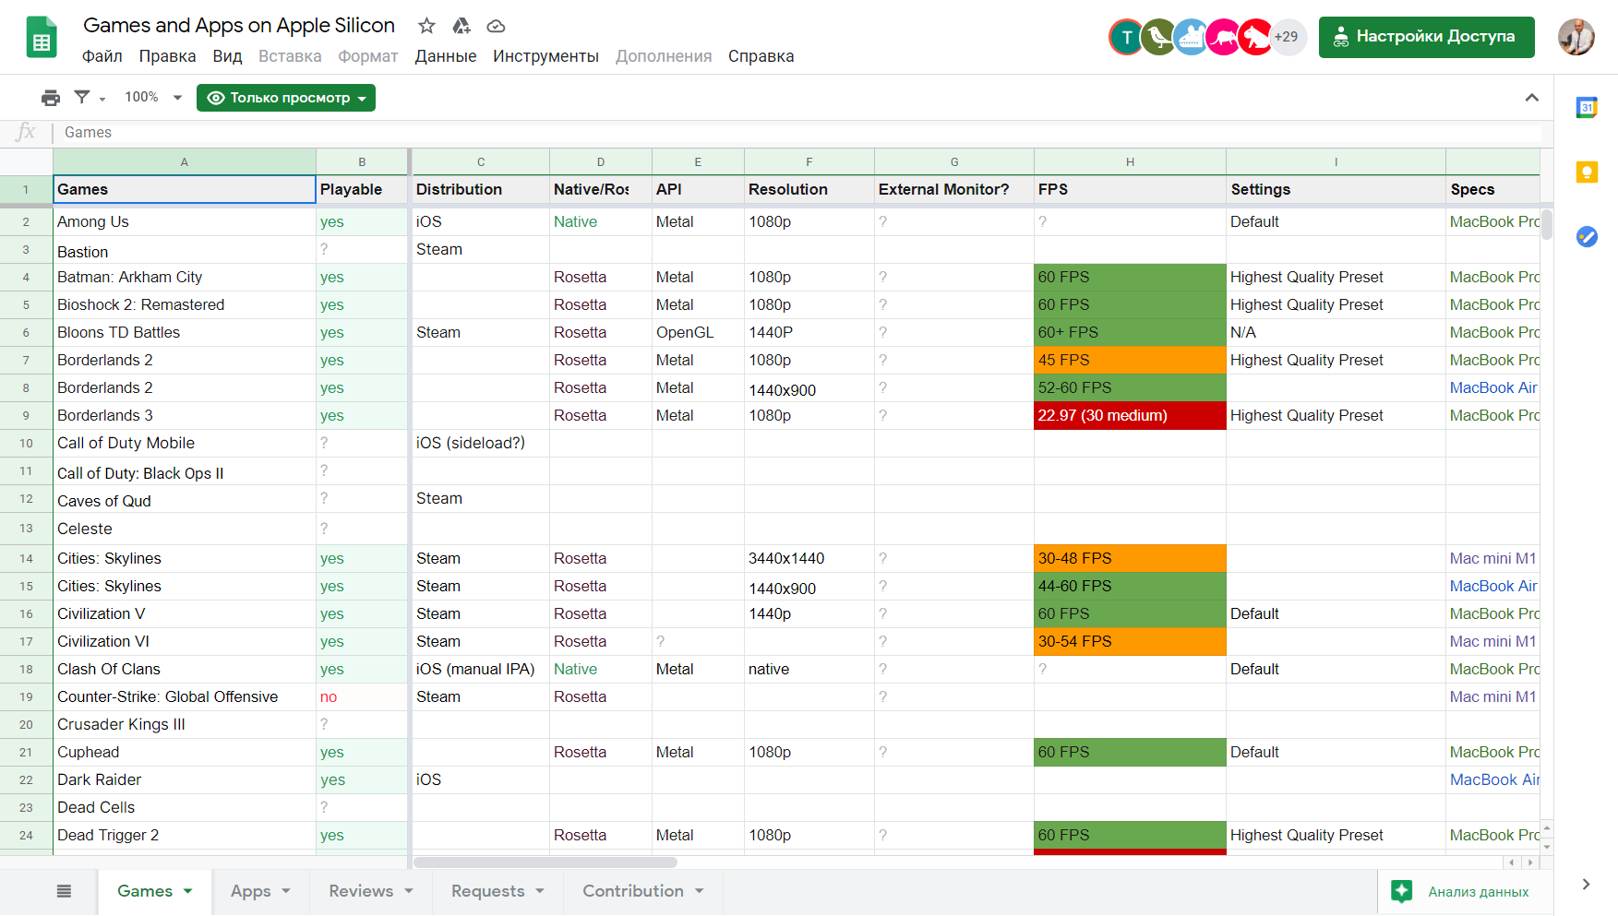Select the OpenGL API cell
Image resolution: width=1618 pixels, height=916 pixels.
tap(698, 333)
